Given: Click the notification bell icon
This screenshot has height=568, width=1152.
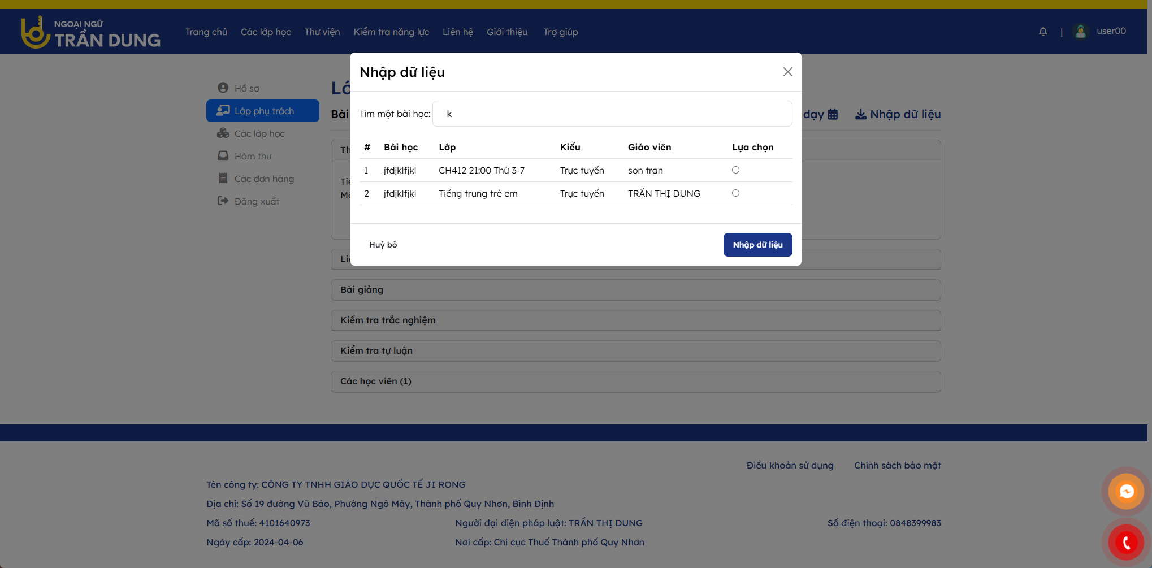Looking at the screenshot, I should (1043, 32).
